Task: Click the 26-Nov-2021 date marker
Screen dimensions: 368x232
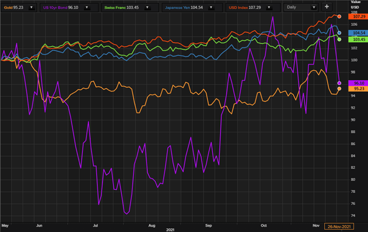Action: click(x=339, y=225)
